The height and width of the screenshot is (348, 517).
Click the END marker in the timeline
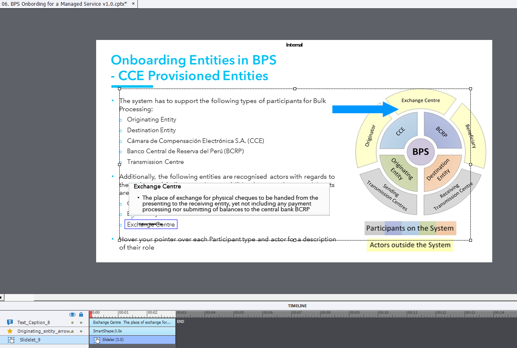180,322
